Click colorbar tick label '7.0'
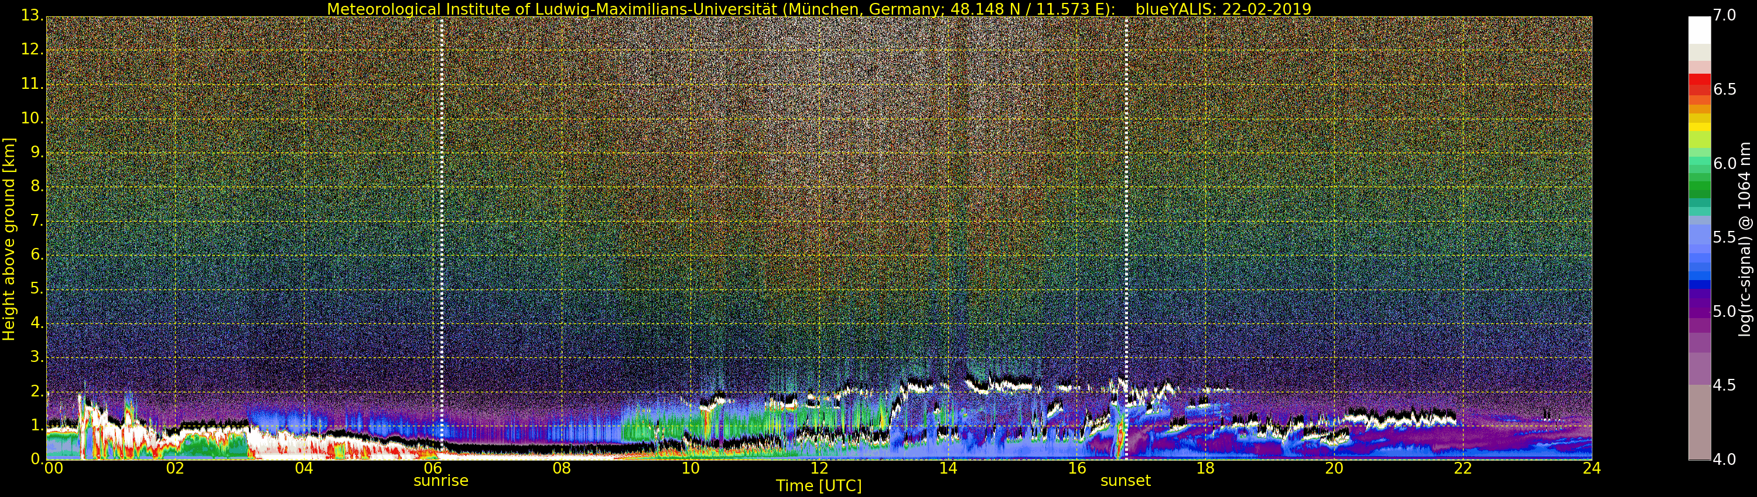Image resolution: width=1757 pixels, height=497 pixels. point(1724,16)
